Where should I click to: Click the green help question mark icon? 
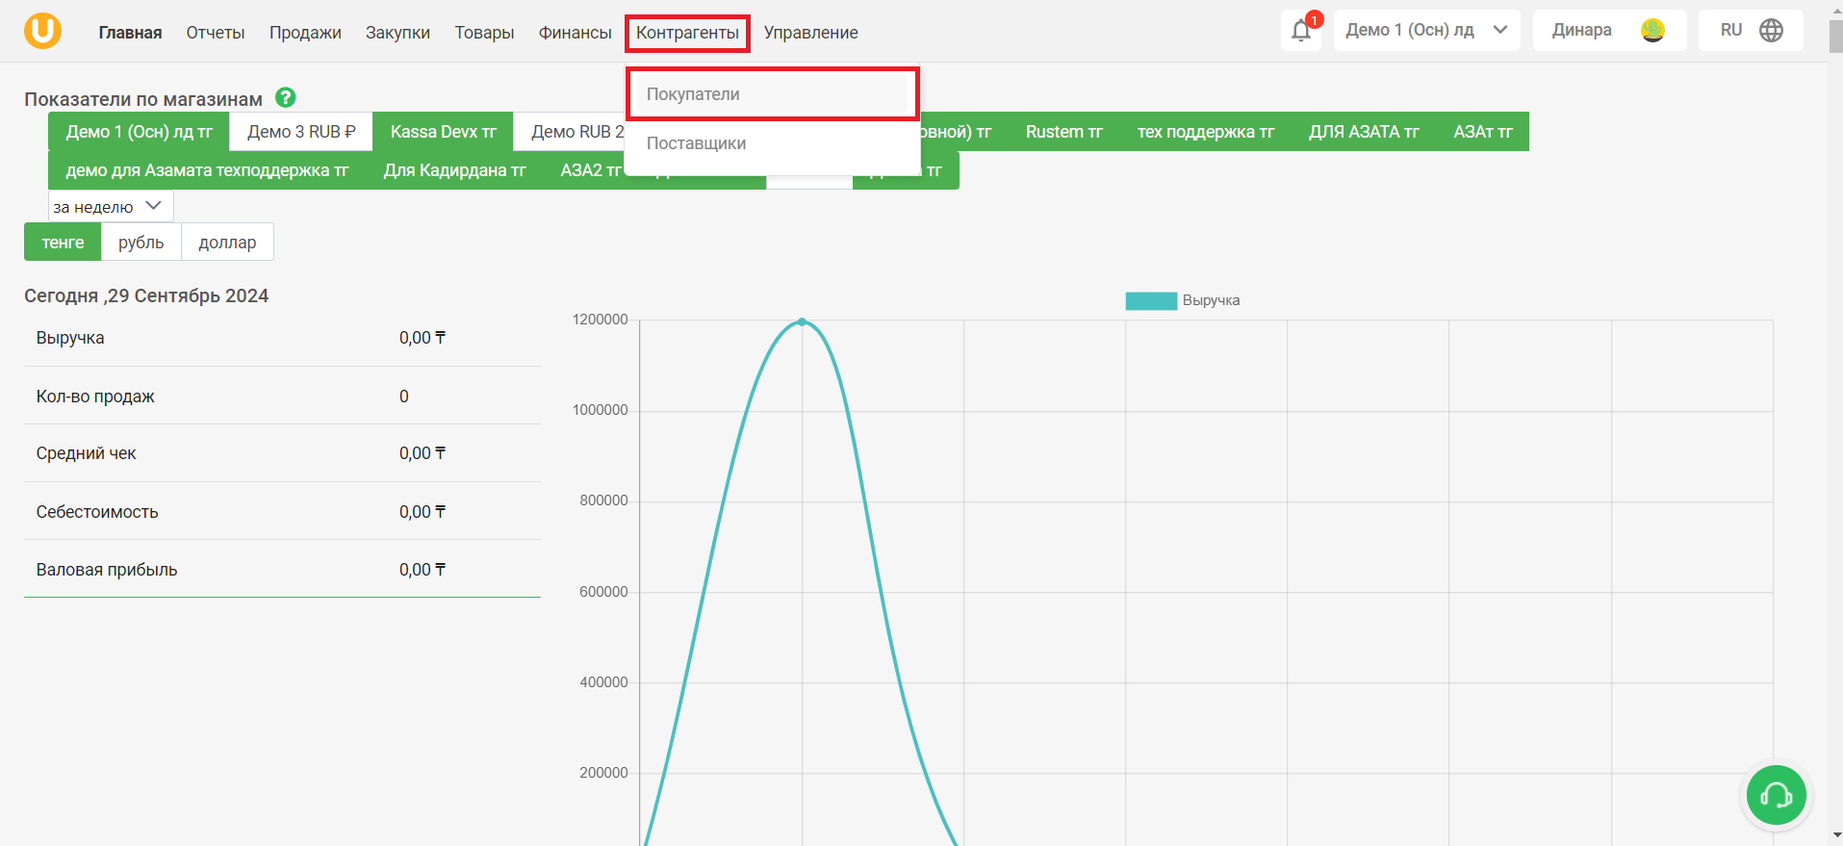pyautogui.click(x=285, y=97)
